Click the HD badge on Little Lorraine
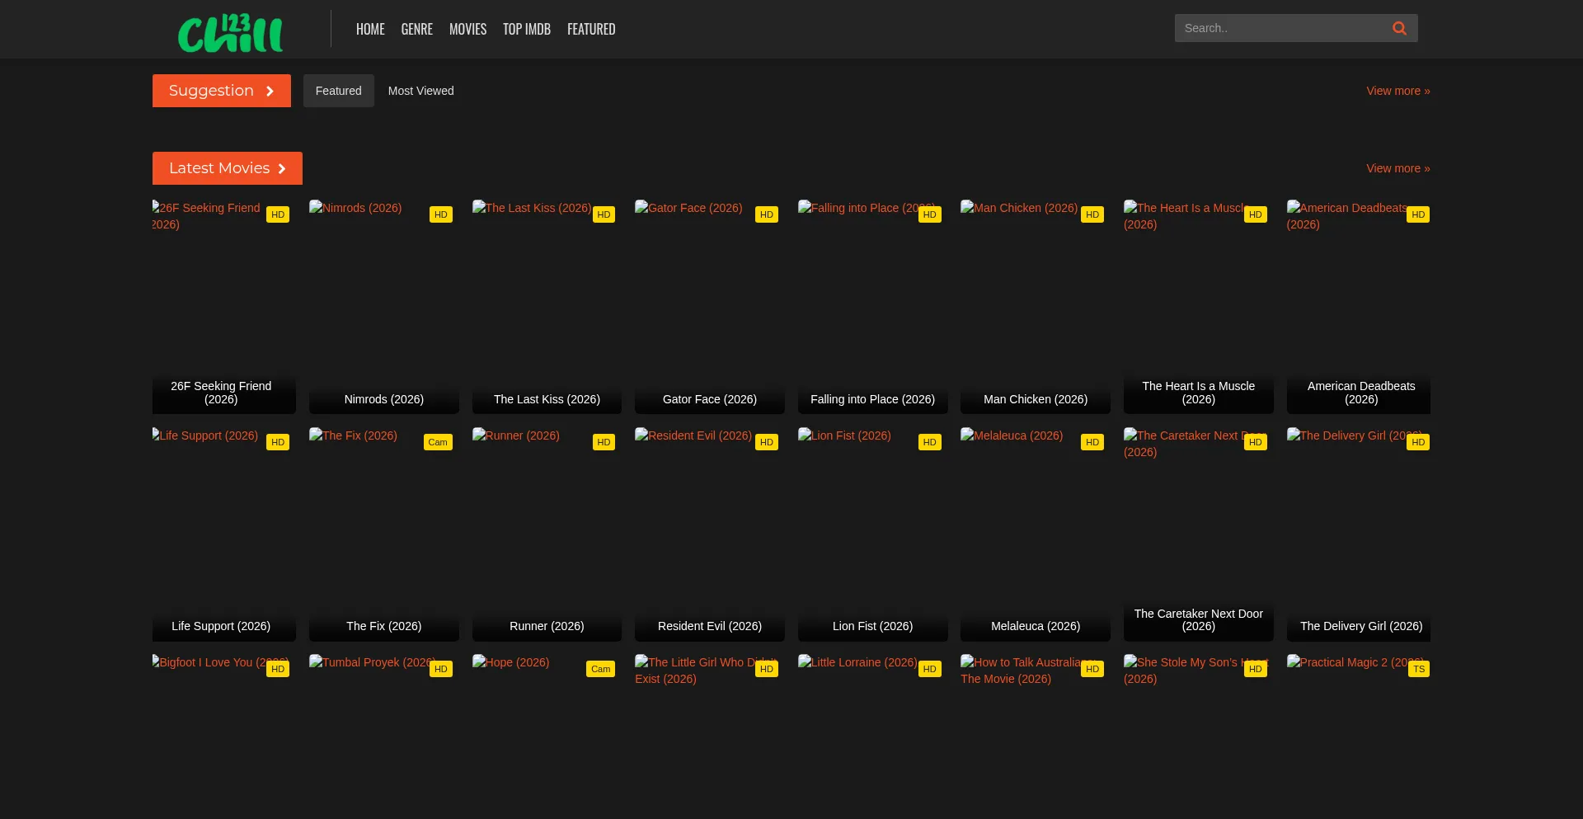Screen dimensions: 1583x819 point(930,669)
